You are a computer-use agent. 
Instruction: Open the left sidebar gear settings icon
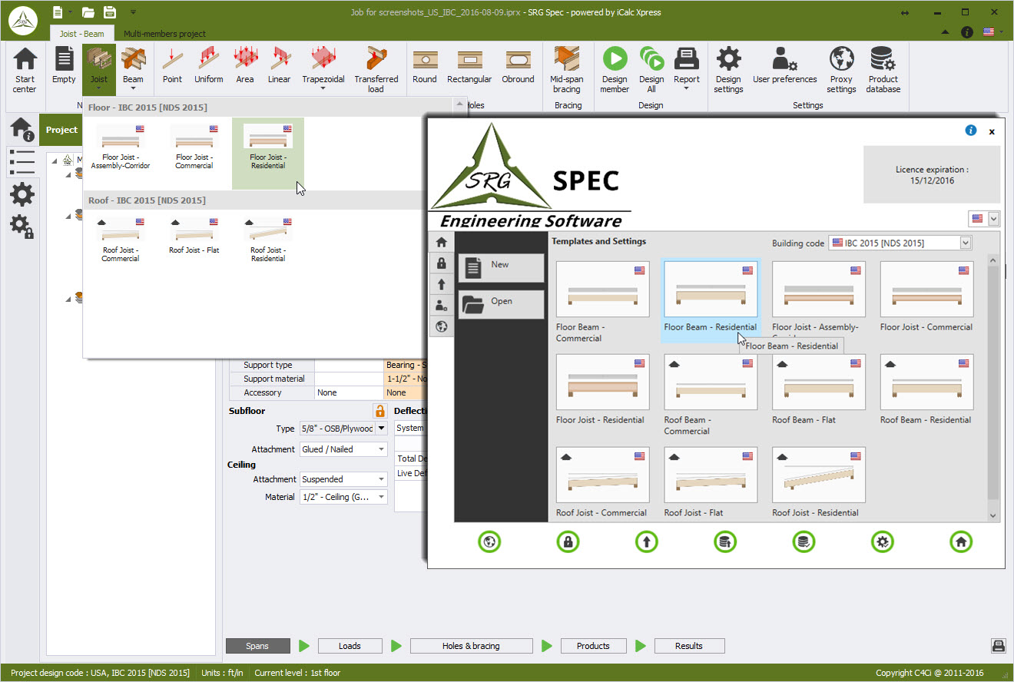[22, 194]
